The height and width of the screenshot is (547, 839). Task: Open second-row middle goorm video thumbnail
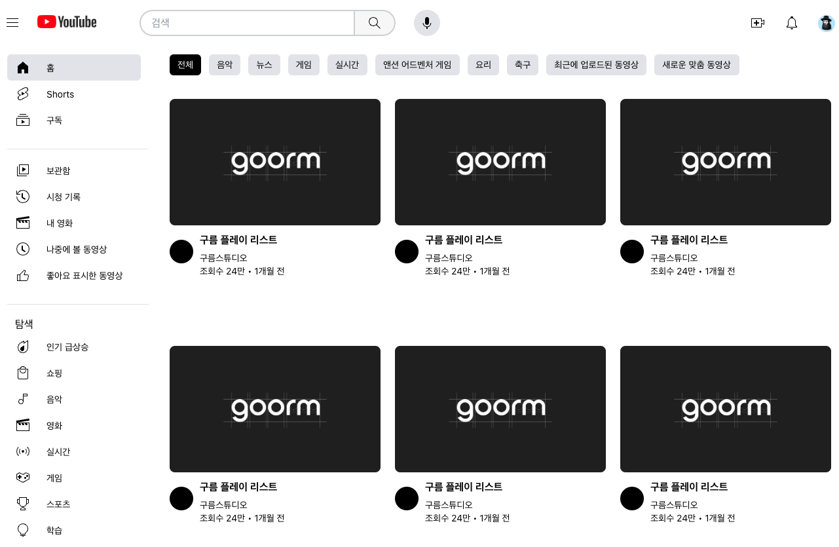click(500, 409)
